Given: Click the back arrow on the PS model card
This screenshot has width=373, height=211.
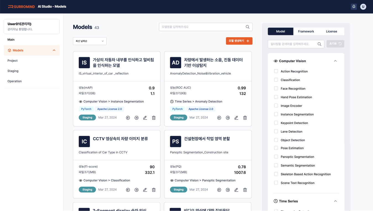Looking at the screenshot, I should tap(219, 190).
